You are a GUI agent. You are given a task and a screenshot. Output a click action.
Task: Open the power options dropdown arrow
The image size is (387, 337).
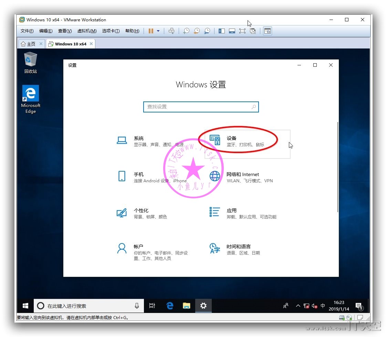158,31
